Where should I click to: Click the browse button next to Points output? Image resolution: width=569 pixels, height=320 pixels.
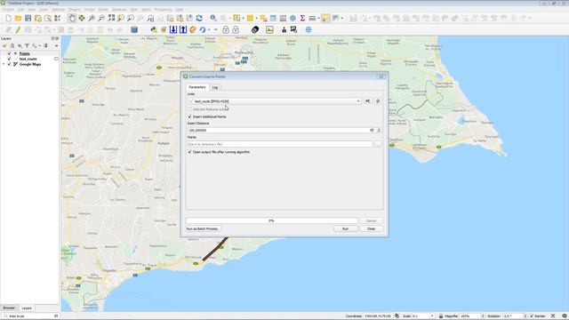pyautogui.click(x=378, y=144)
